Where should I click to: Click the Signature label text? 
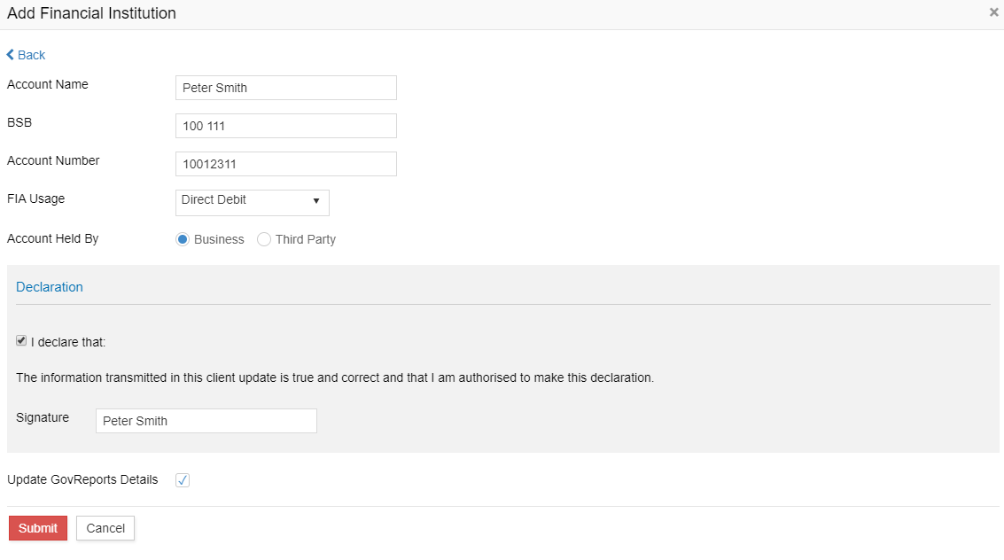coord(43,417)
